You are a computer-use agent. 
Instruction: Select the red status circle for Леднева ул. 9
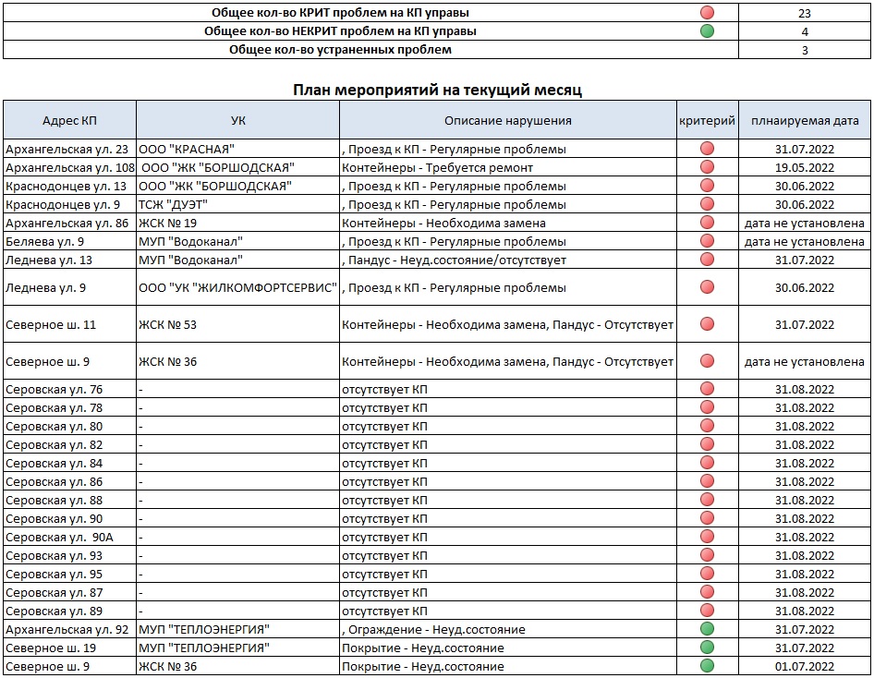[707, 287]
